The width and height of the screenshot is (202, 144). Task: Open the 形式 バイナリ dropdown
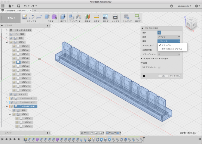point(169,37)
